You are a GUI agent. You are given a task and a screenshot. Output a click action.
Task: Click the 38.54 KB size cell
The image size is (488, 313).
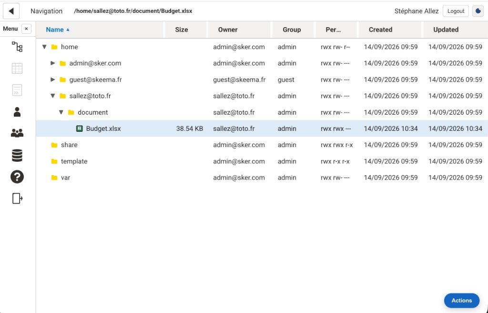pyautogui.click(x=190, y=128)
